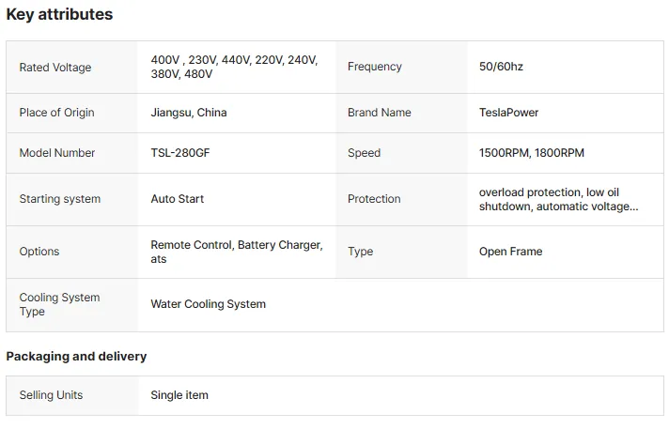
Task: Click the Key attributes heading
Action: coord(59,14)
